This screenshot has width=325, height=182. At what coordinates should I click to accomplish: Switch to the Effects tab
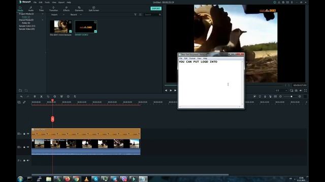coord(67,9)
